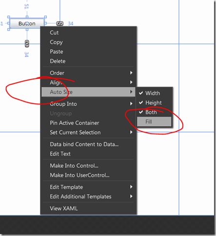Click the top-left resize handle of the Button
The height and width of the screenshot is (236, 216).
9,17
